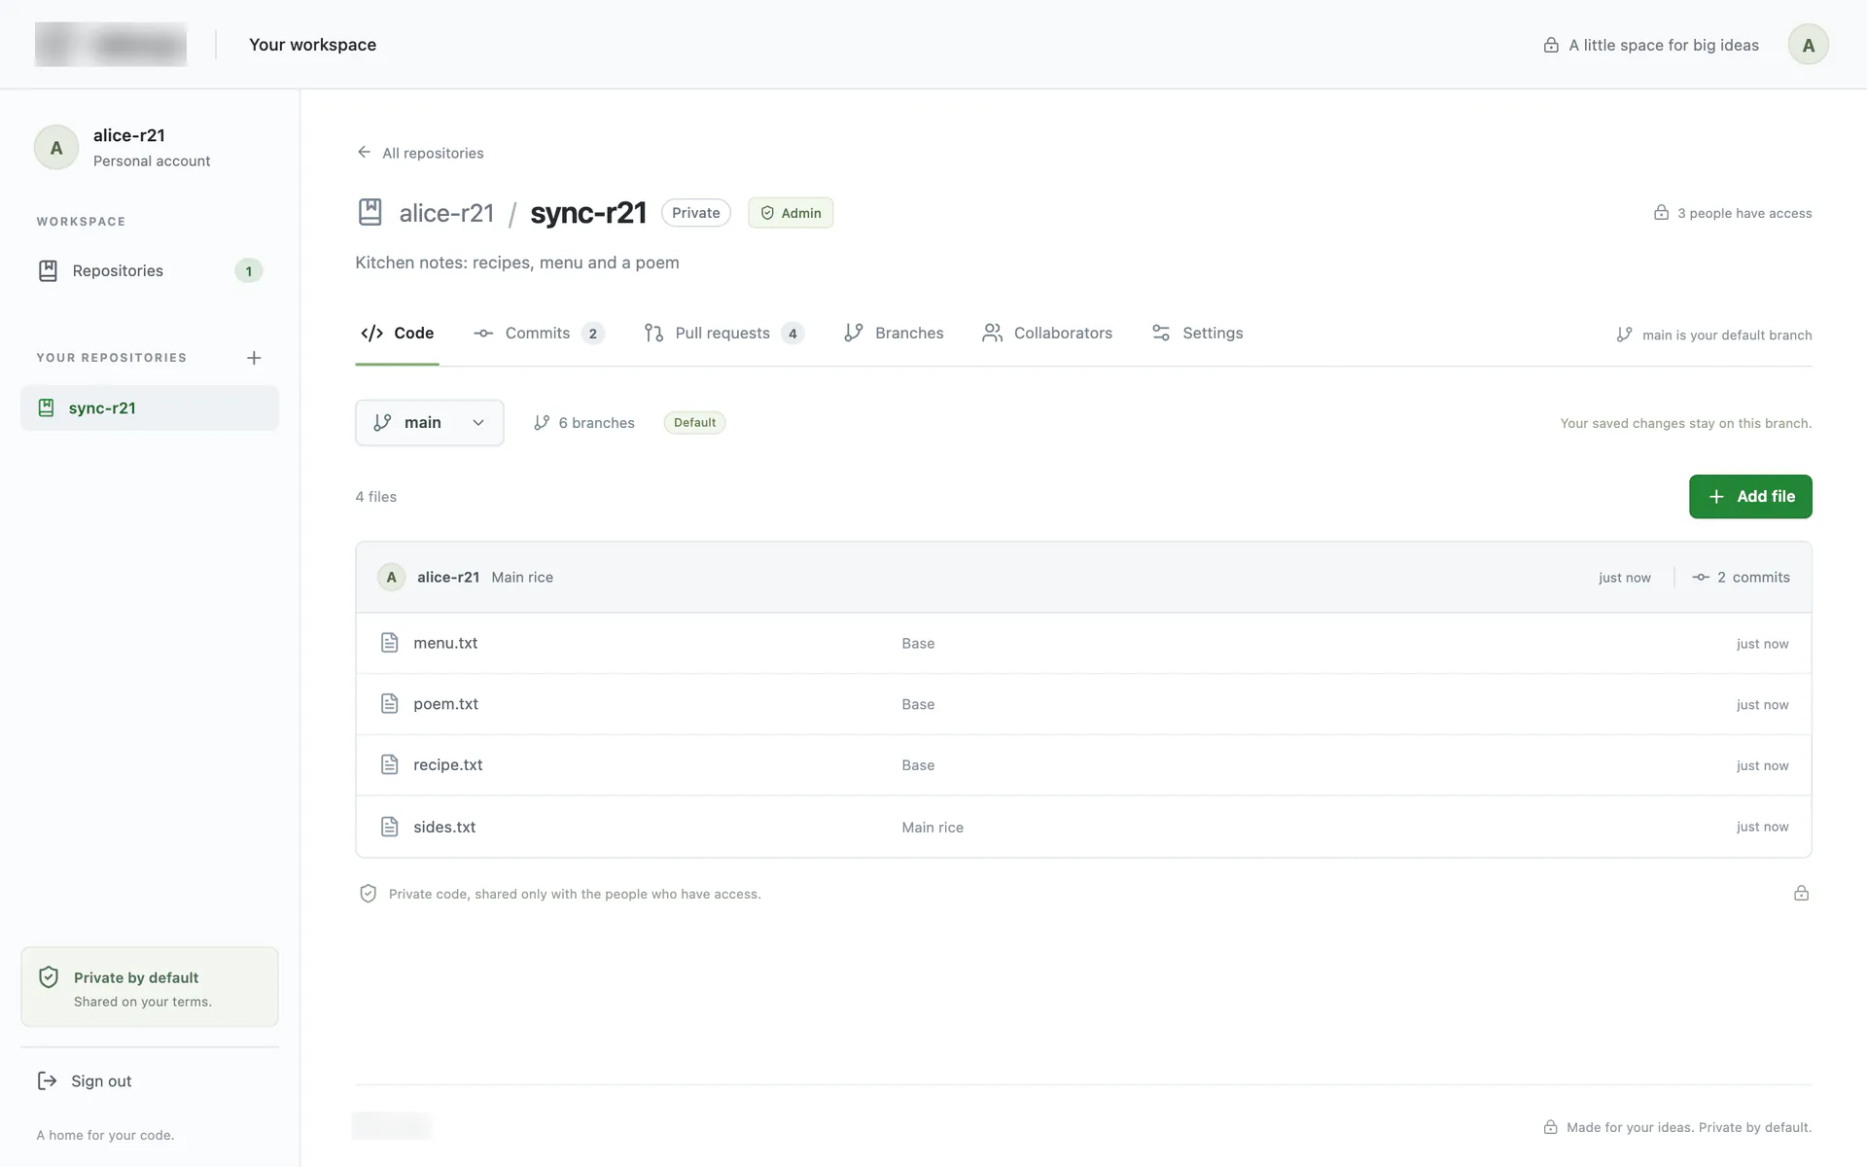This screenshot has height=1167, width=1867.
Task: Click Sign out
Action: tap(85, 1081)
